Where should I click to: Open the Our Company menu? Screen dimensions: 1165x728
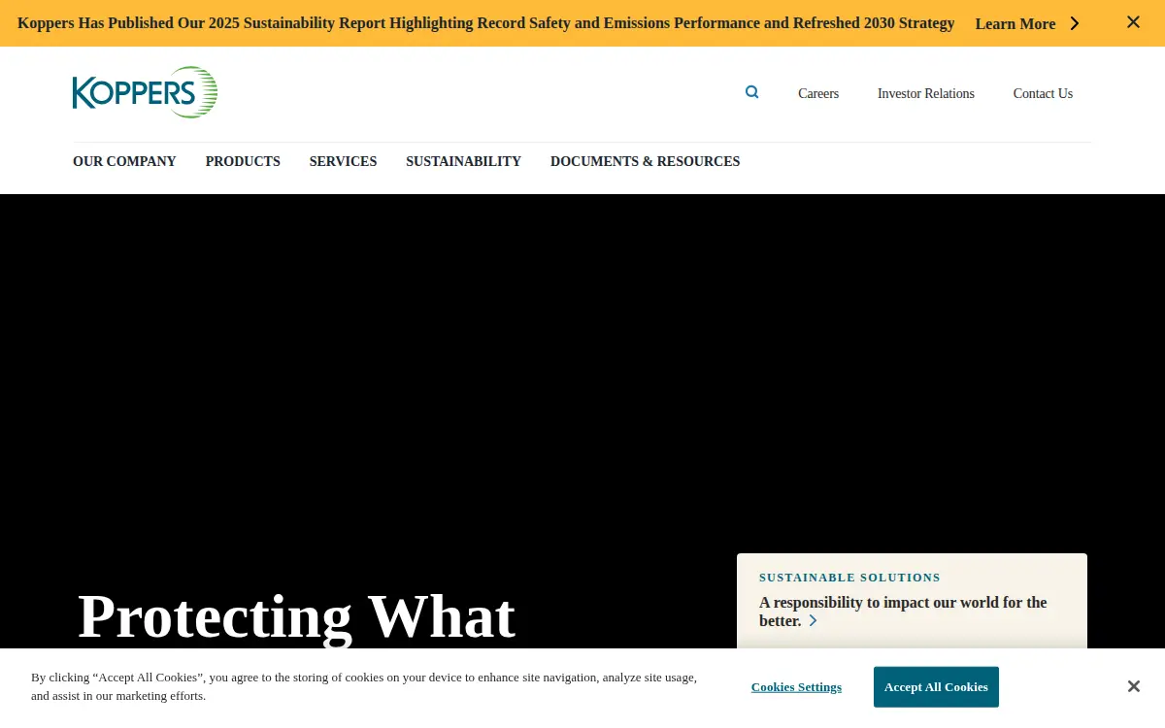pos(124,161)
